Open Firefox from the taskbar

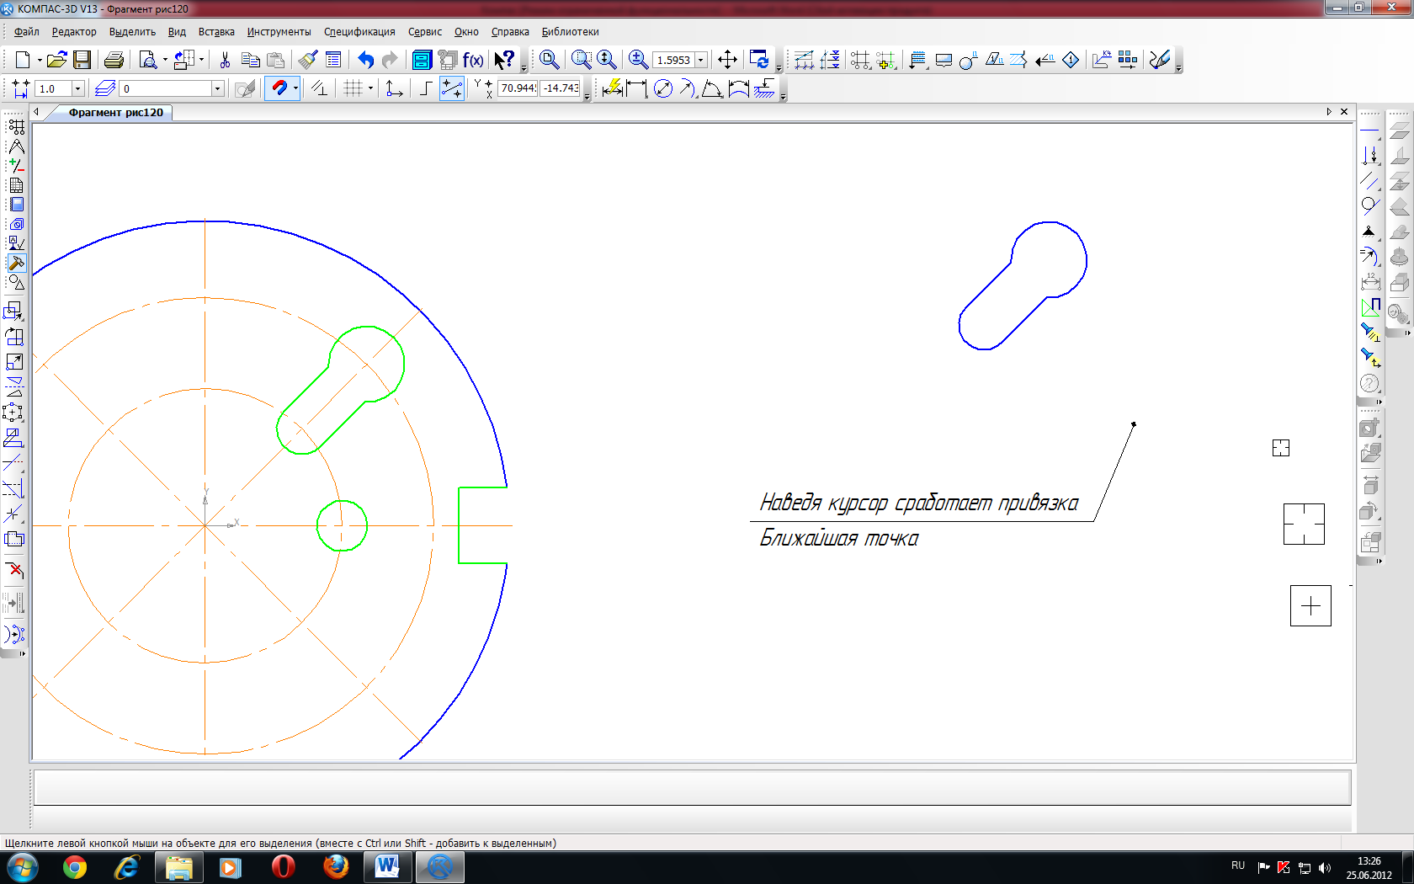tap(336, 867)
